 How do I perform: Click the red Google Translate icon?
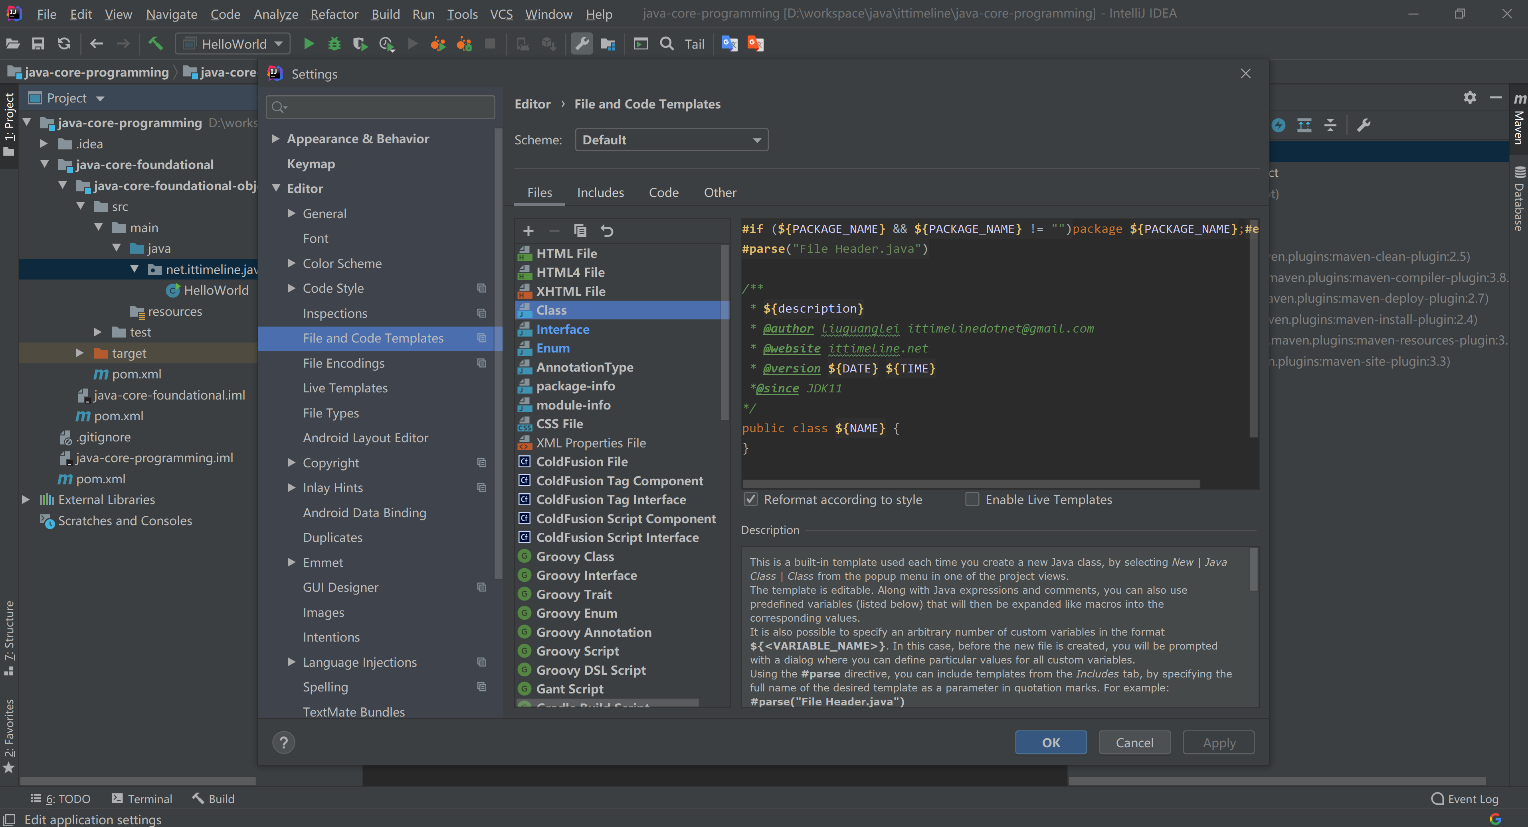pos(755,44)
